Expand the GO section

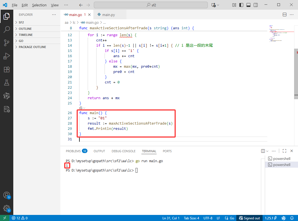click(x=37, y=41)
